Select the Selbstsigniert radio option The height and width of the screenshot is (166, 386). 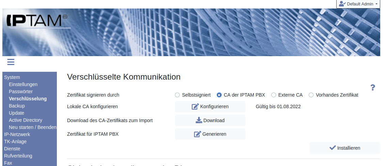(x=177, y=95)
